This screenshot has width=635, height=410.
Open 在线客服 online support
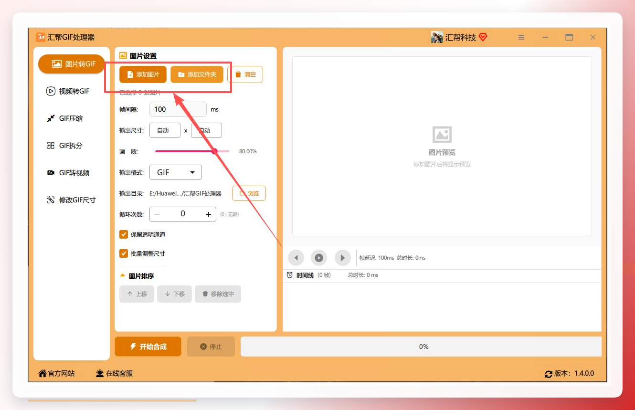click(115, 374)
